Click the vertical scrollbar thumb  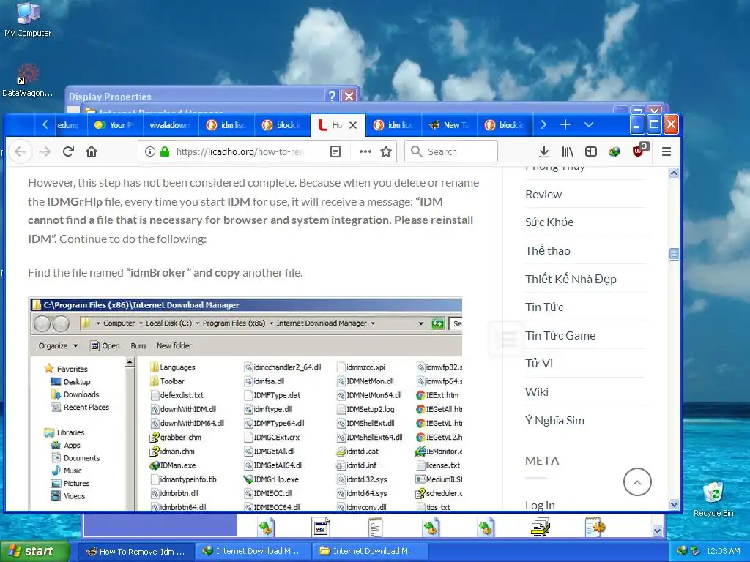tap(674, 254)
